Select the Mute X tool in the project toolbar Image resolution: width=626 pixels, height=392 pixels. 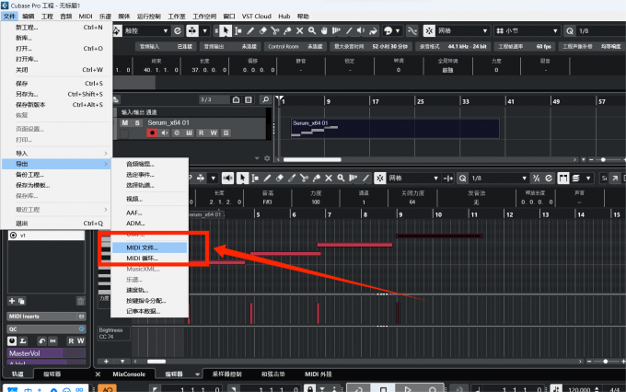[x=300, y=30]
